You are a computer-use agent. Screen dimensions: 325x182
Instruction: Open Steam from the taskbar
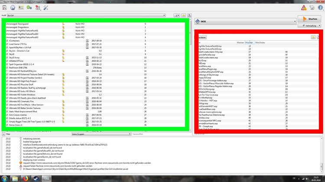tap(36, 179)
